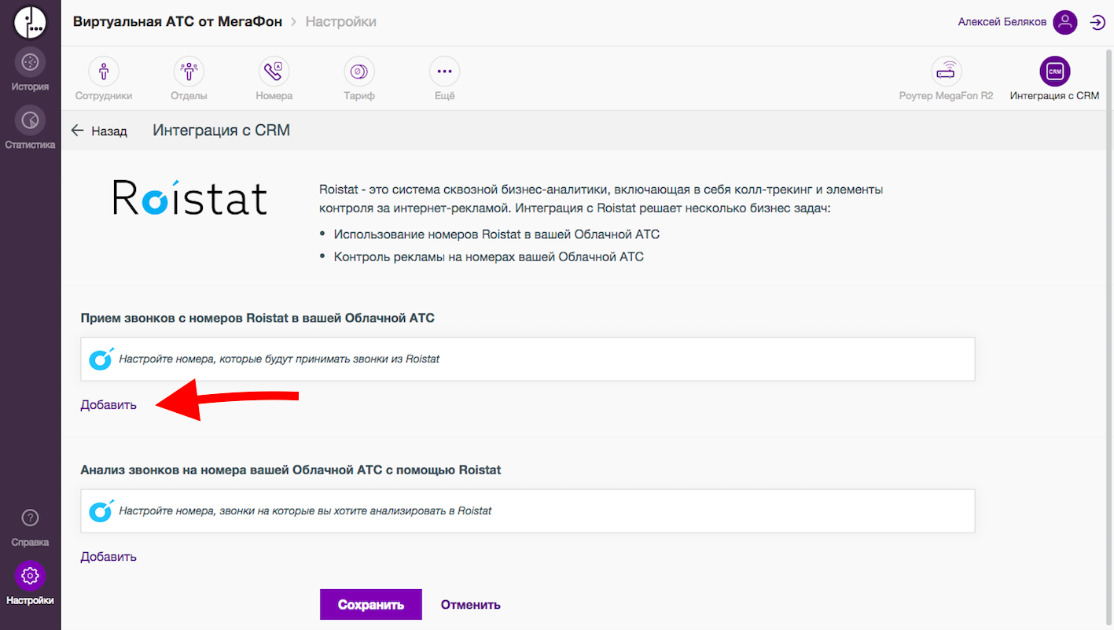Click Добавить under Roistat incoming calls section
The image size is (1114, 630).
pyautogui.click(x=108, y=405)
